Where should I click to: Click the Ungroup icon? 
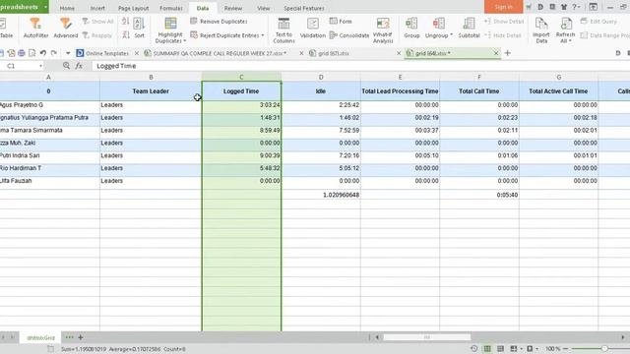(438, 24)
